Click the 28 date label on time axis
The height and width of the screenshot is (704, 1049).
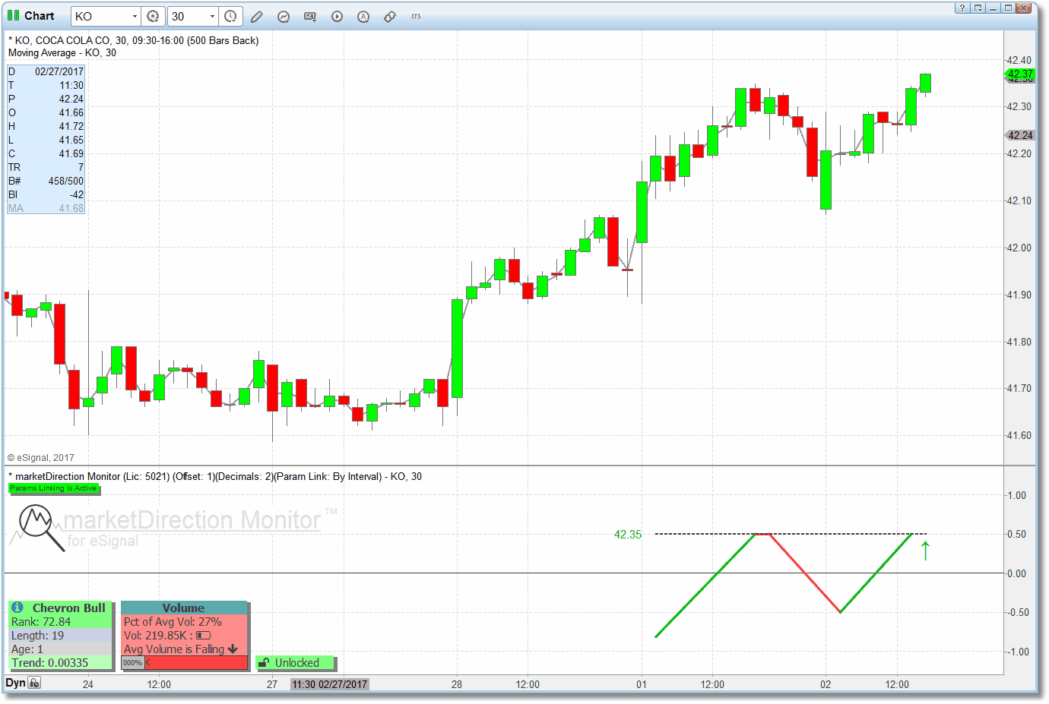[x=457, y=684]
